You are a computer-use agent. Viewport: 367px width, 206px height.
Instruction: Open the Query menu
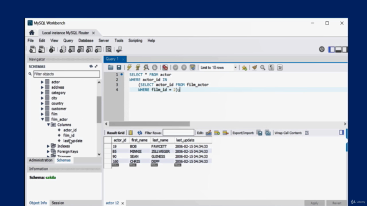(68, 41)
